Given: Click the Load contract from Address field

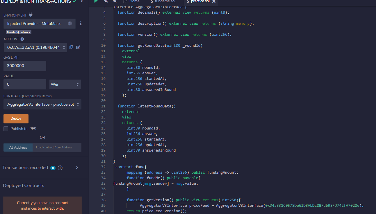Looking at the screenshot, I should click(x=57, y=148).
